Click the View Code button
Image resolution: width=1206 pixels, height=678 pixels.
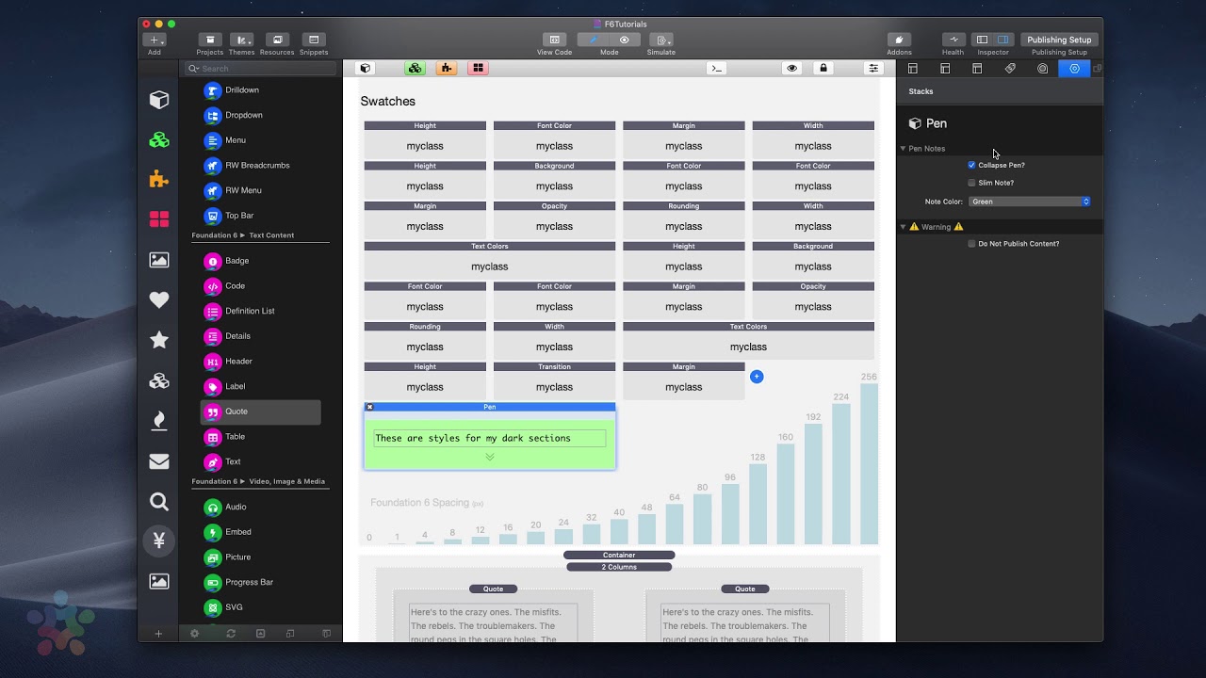coord(554,40)
